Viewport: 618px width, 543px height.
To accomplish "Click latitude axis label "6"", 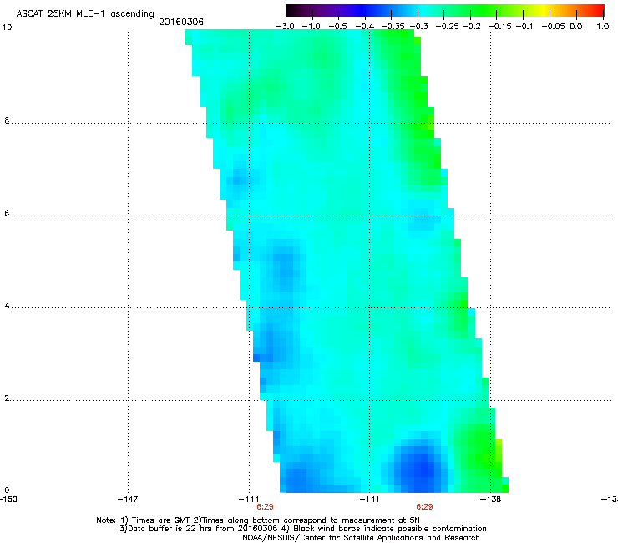I will point(7,213).
